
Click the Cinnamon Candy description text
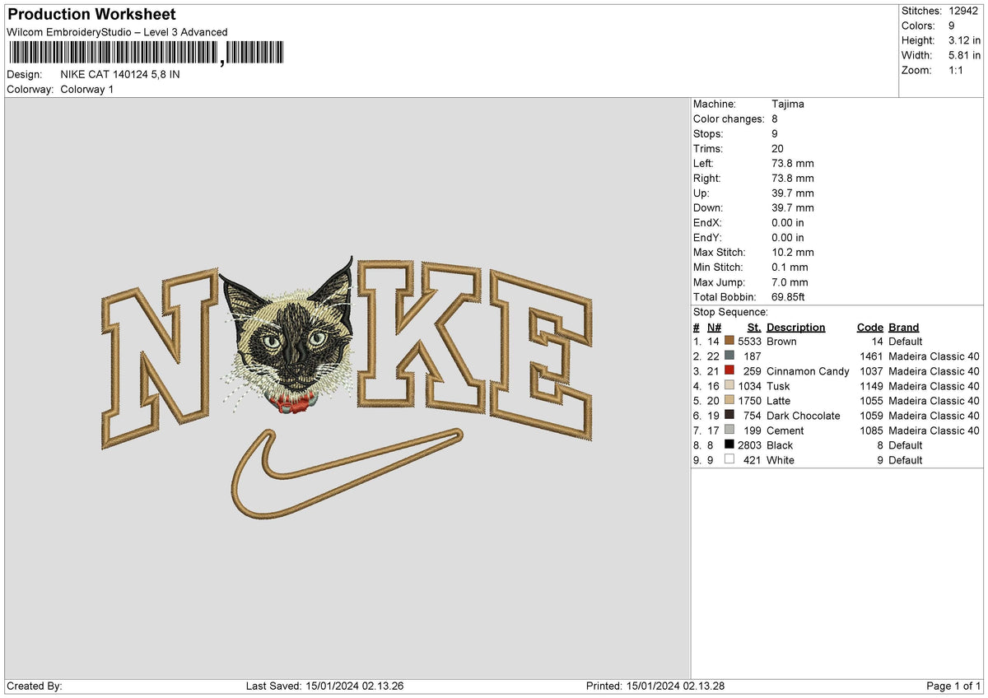808,370
